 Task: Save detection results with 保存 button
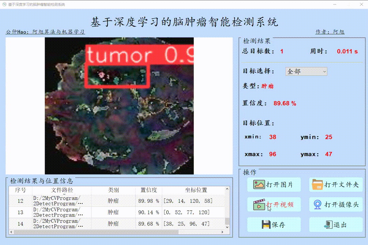click(x=274, y=225)
